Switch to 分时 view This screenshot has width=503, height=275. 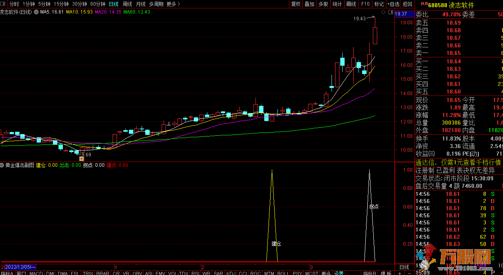pos(14,4)
